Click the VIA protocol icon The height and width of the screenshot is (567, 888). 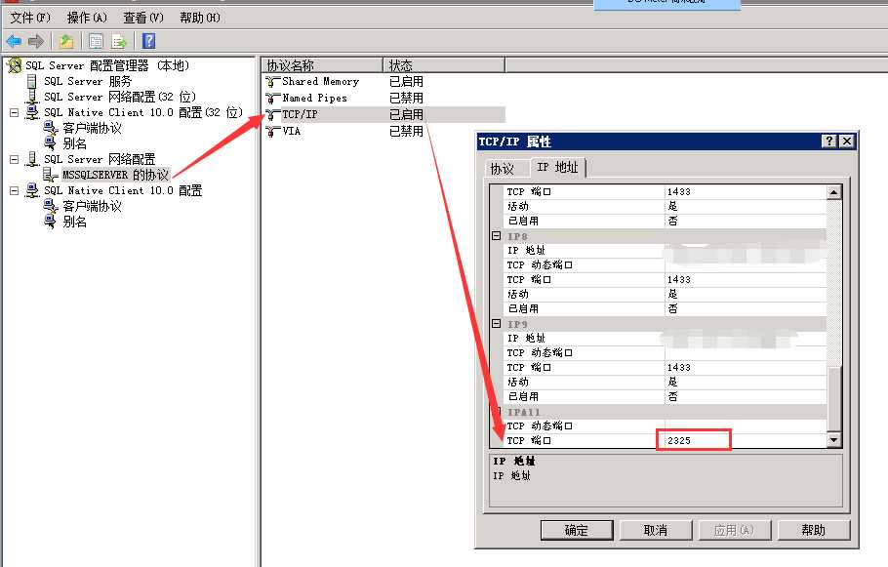click(273, 132)
